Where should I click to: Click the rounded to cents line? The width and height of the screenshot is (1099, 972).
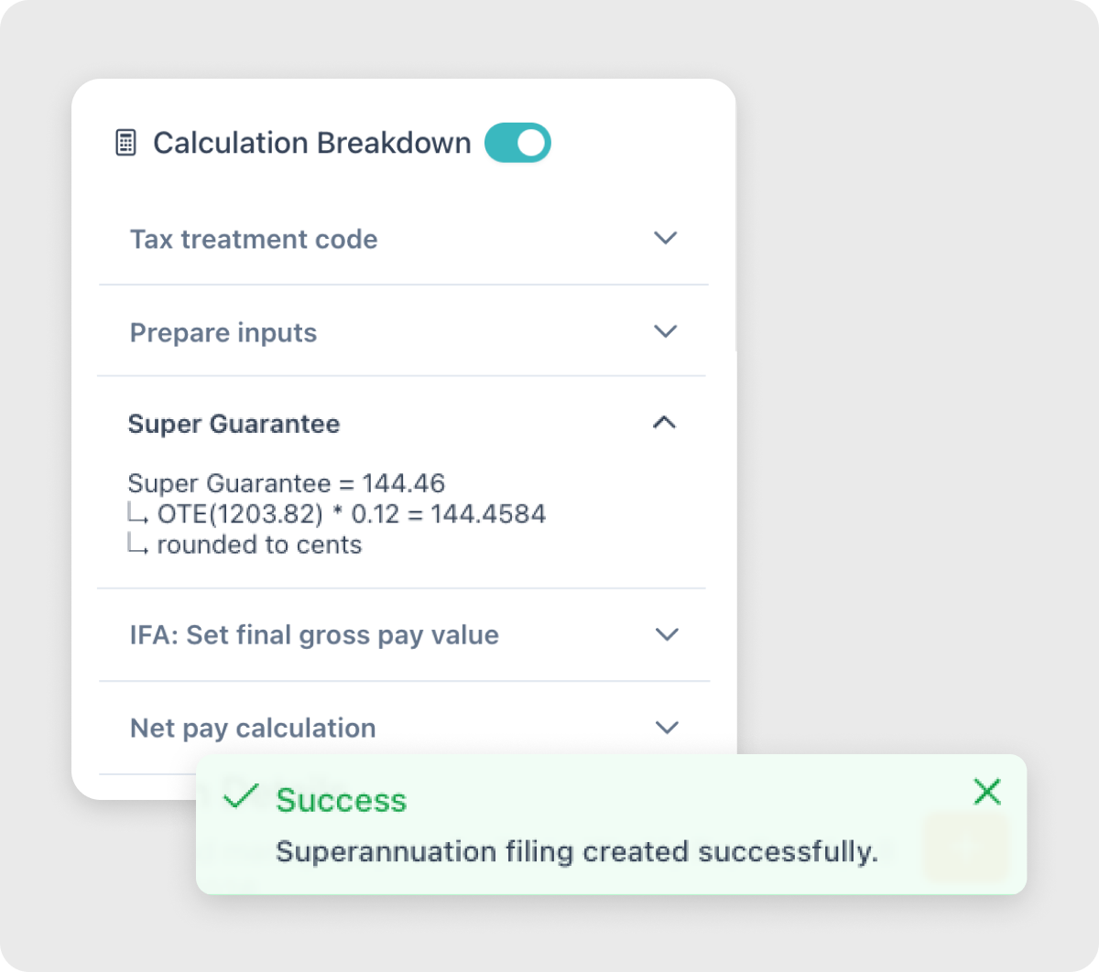click(259, 545)
